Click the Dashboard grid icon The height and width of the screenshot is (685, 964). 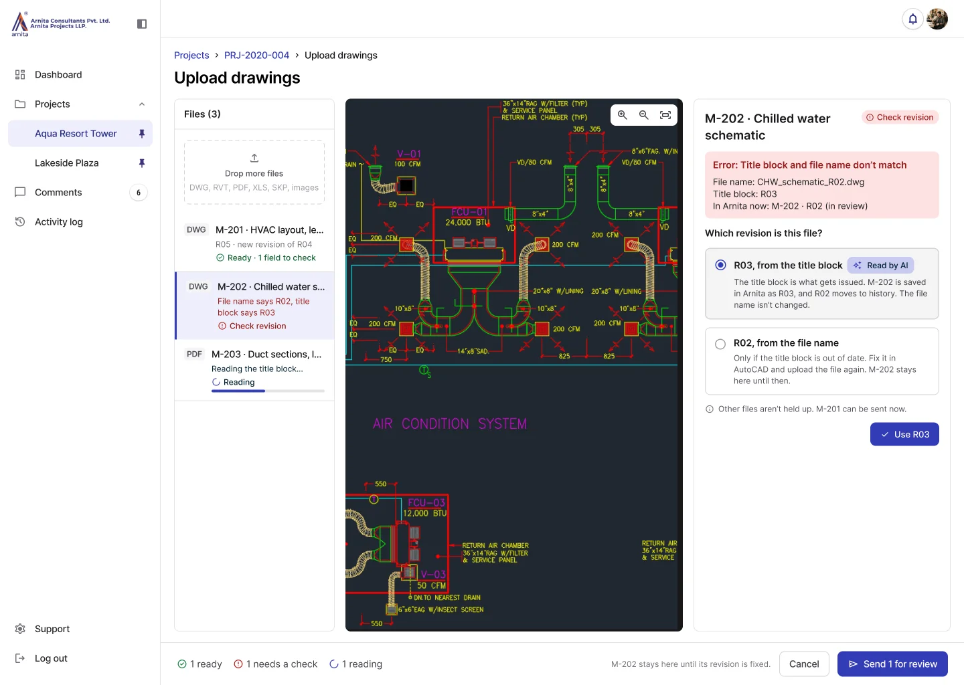20,75
